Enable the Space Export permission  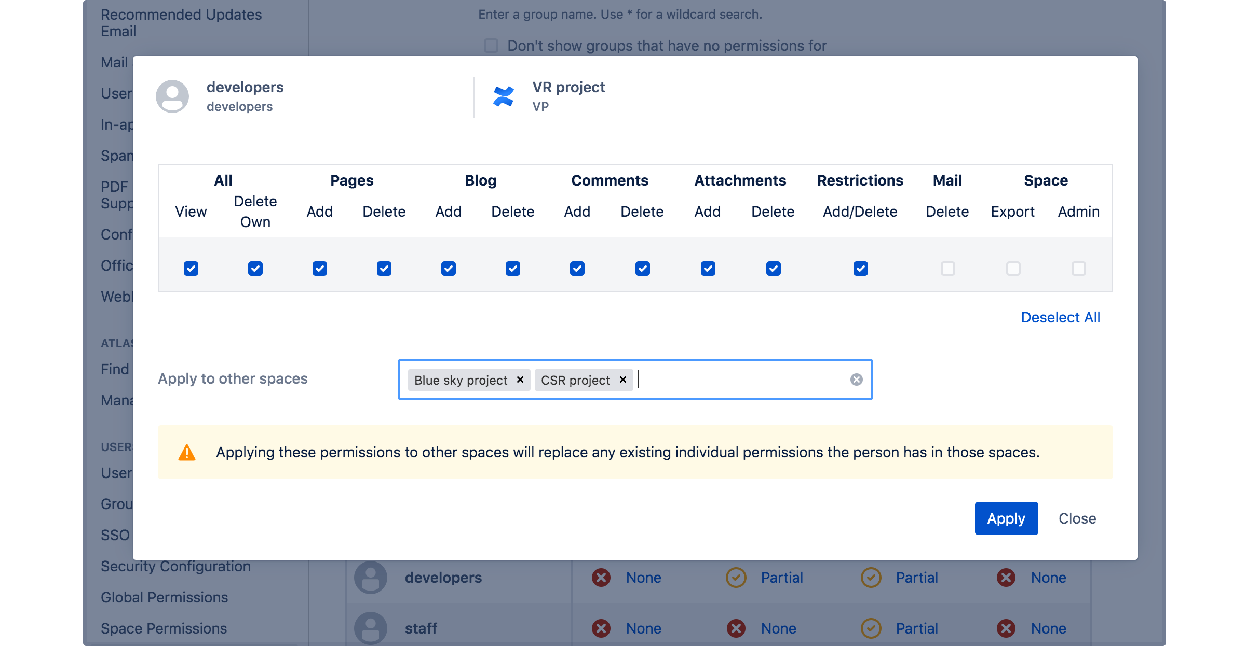click(1013, 269)
